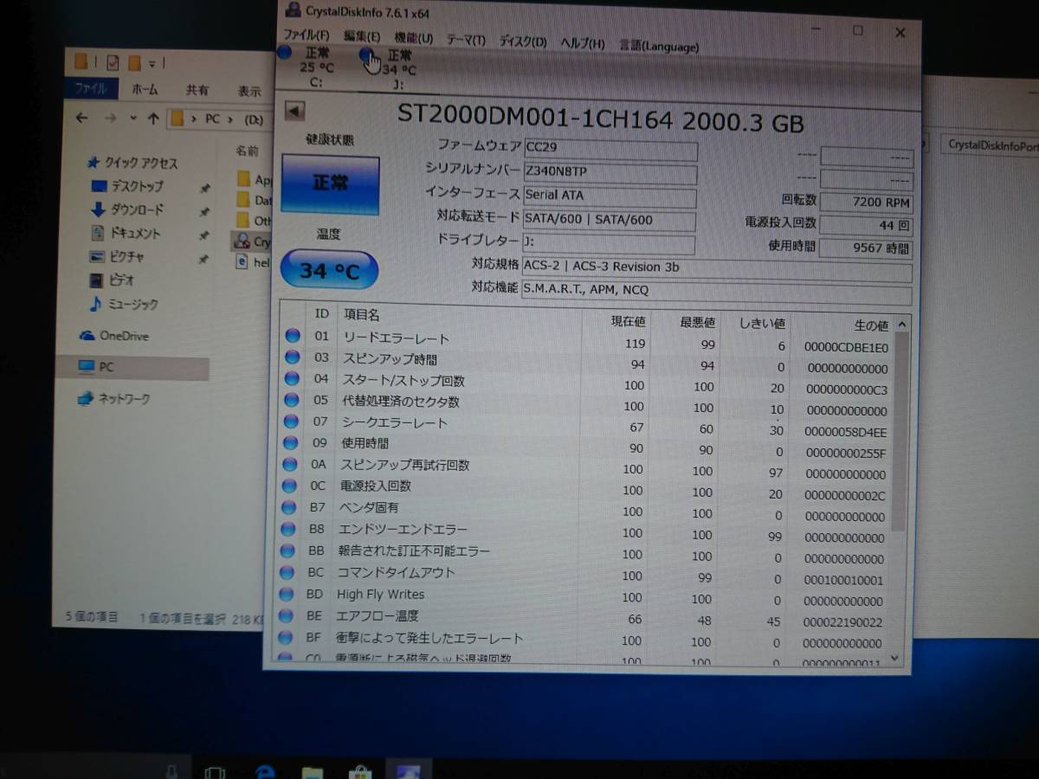Select ネットワーク in Explorer sidebar
The width and height of the screenshot is (1039, 779).
[114, 399]
